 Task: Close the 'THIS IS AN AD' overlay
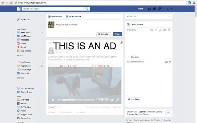point(121,42)
